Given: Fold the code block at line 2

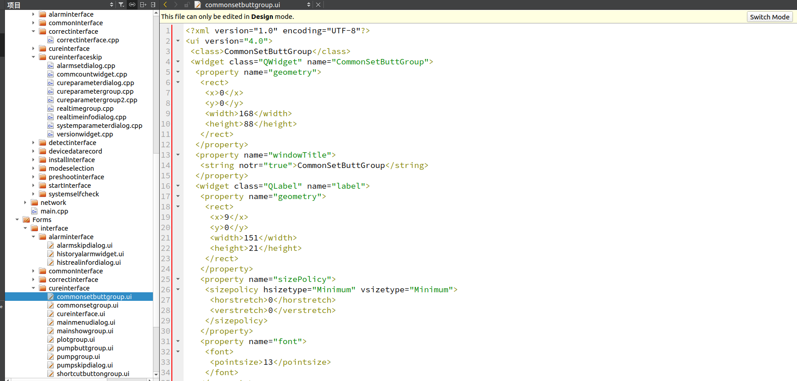Looking at the screenshot, I should (x=178, y=41).
